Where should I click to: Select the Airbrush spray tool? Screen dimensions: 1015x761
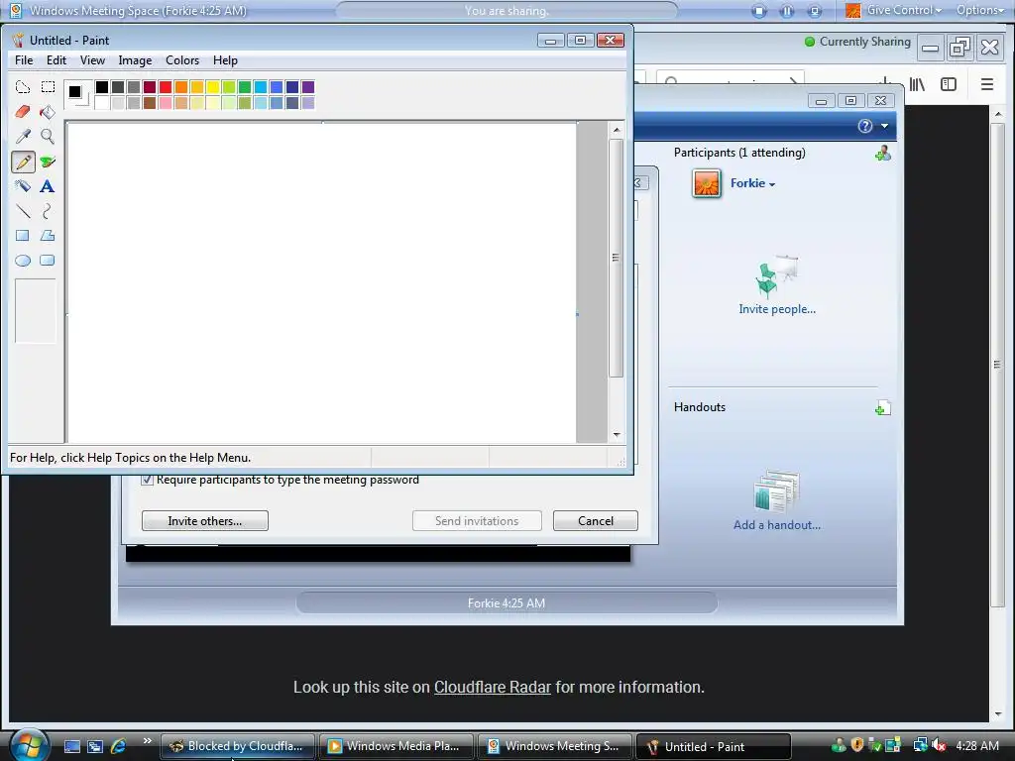23,186
